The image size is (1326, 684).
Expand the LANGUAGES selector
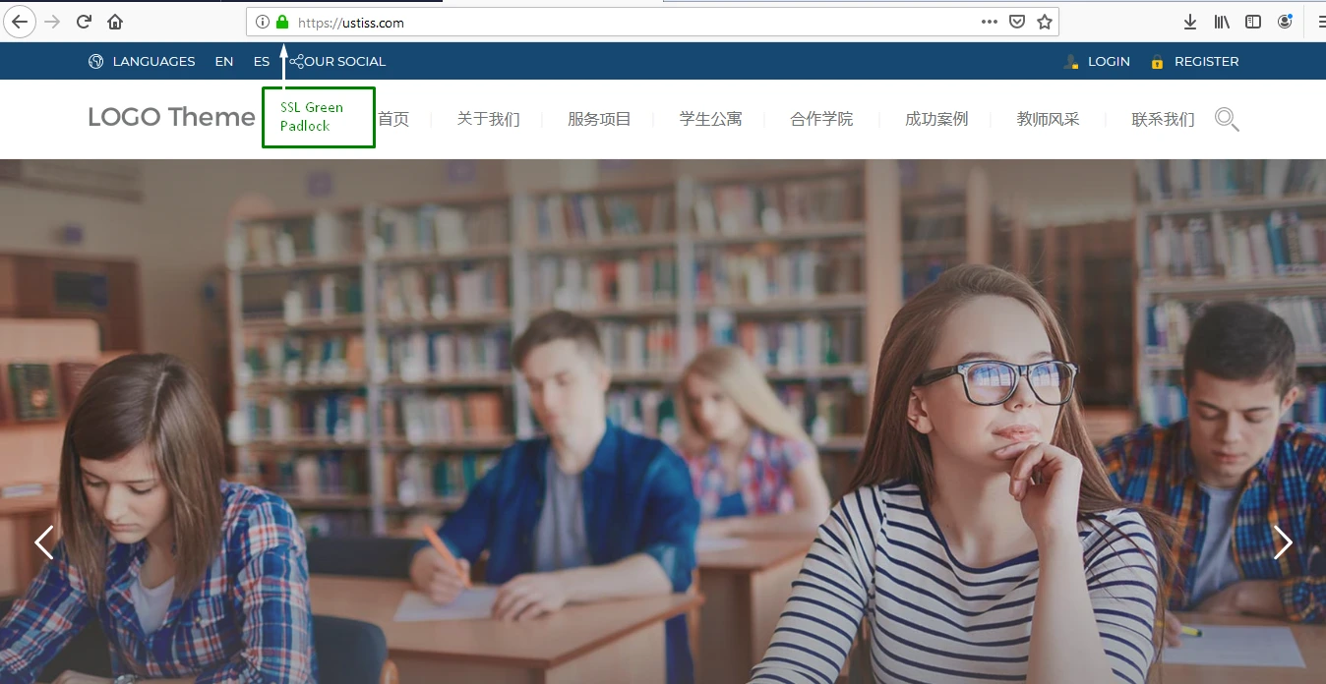click(142, 61)
